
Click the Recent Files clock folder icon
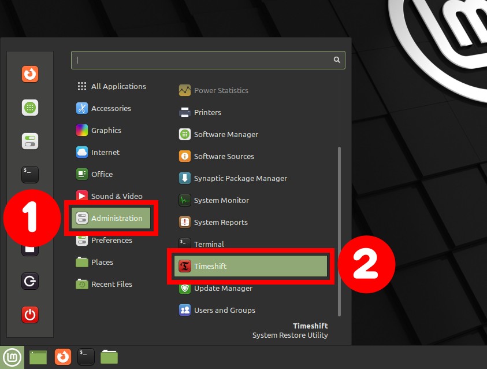(x=82, y=284)
